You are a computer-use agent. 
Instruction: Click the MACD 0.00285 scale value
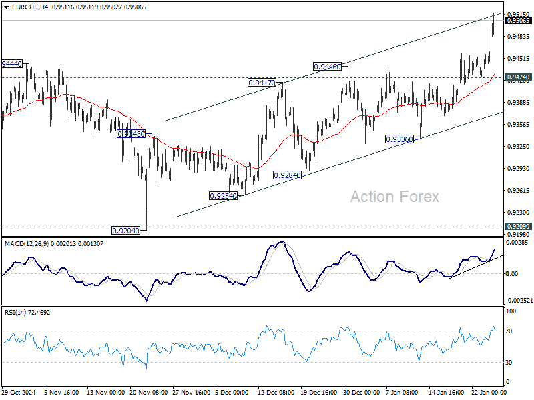[517, 243]
